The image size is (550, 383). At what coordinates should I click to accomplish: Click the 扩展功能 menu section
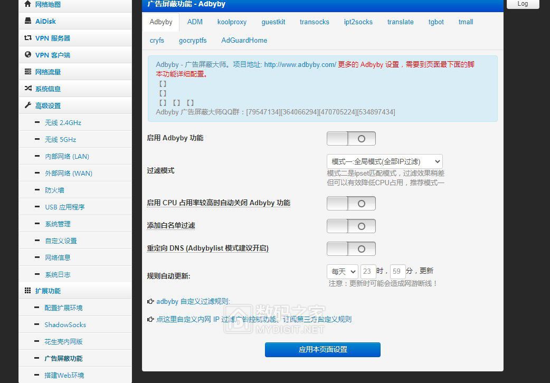coord(75,290)
